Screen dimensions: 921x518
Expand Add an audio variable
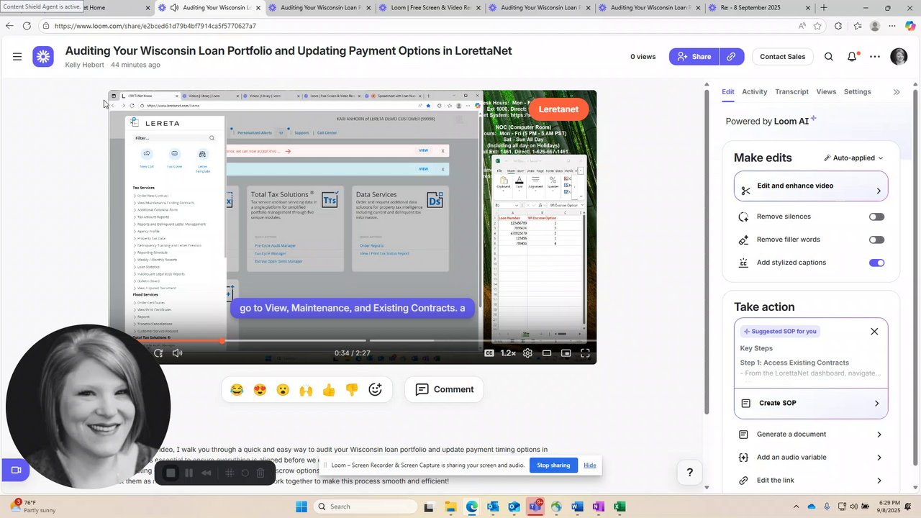click(811, 458)
